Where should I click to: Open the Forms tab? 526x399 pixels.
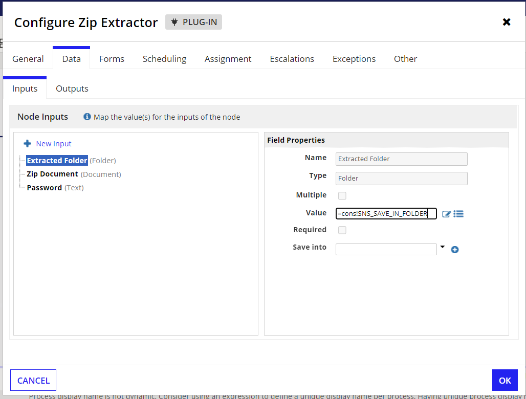pos(112,59)
